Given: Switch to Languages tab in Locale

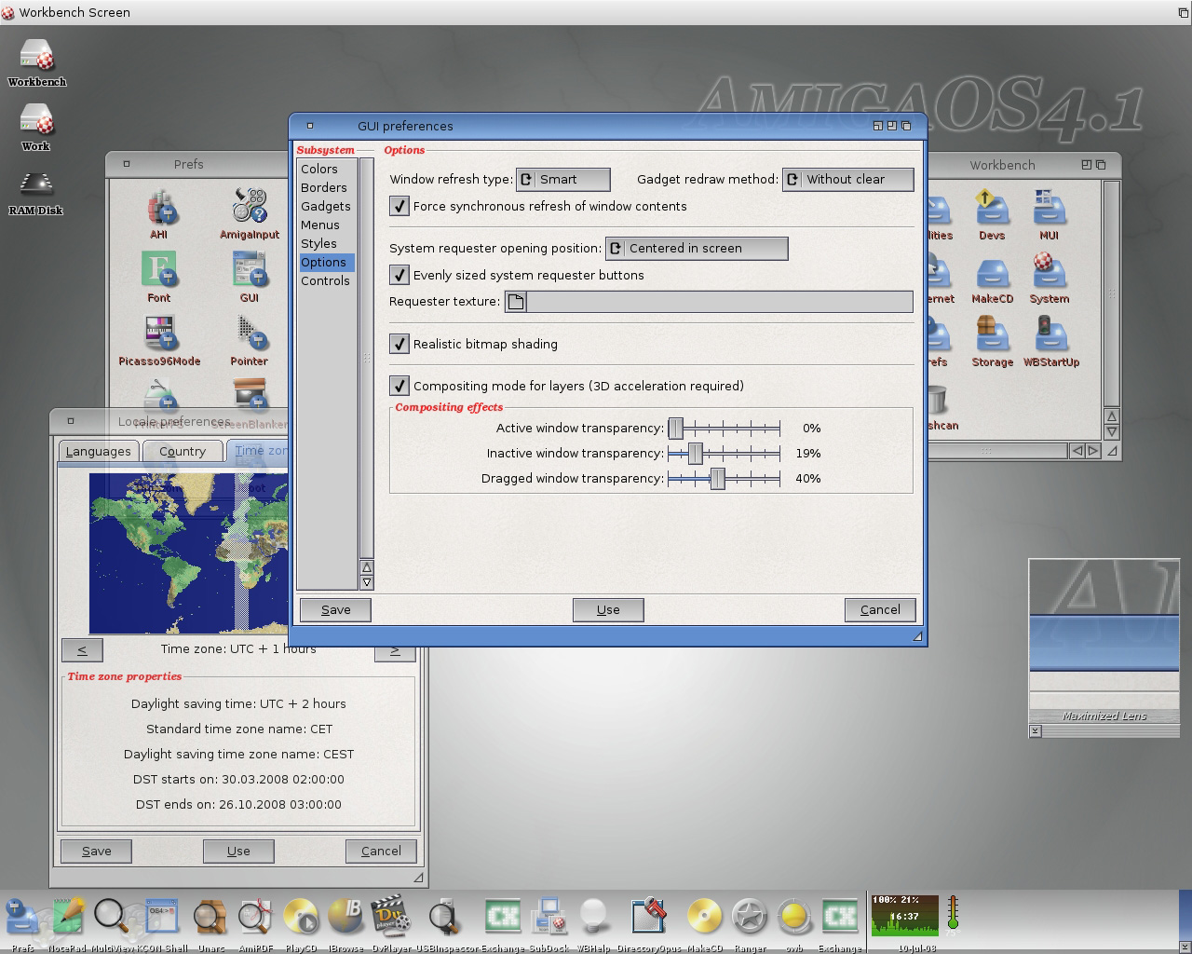Looking at the screenshot, I should 98,451.
